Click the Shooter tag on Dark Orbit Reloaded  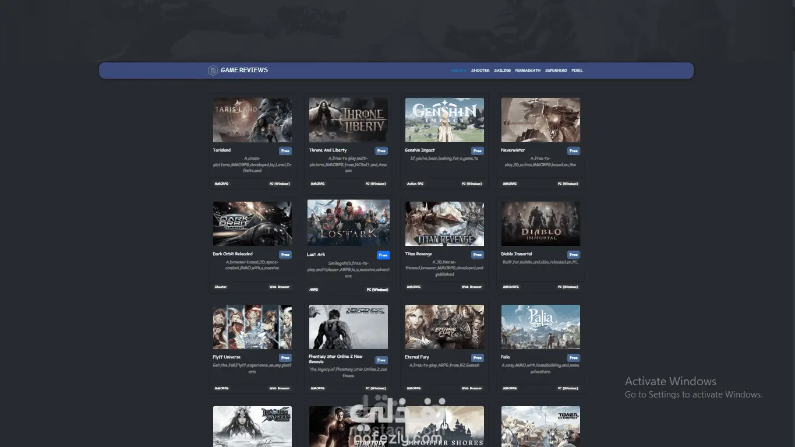[x=221, y=287]
